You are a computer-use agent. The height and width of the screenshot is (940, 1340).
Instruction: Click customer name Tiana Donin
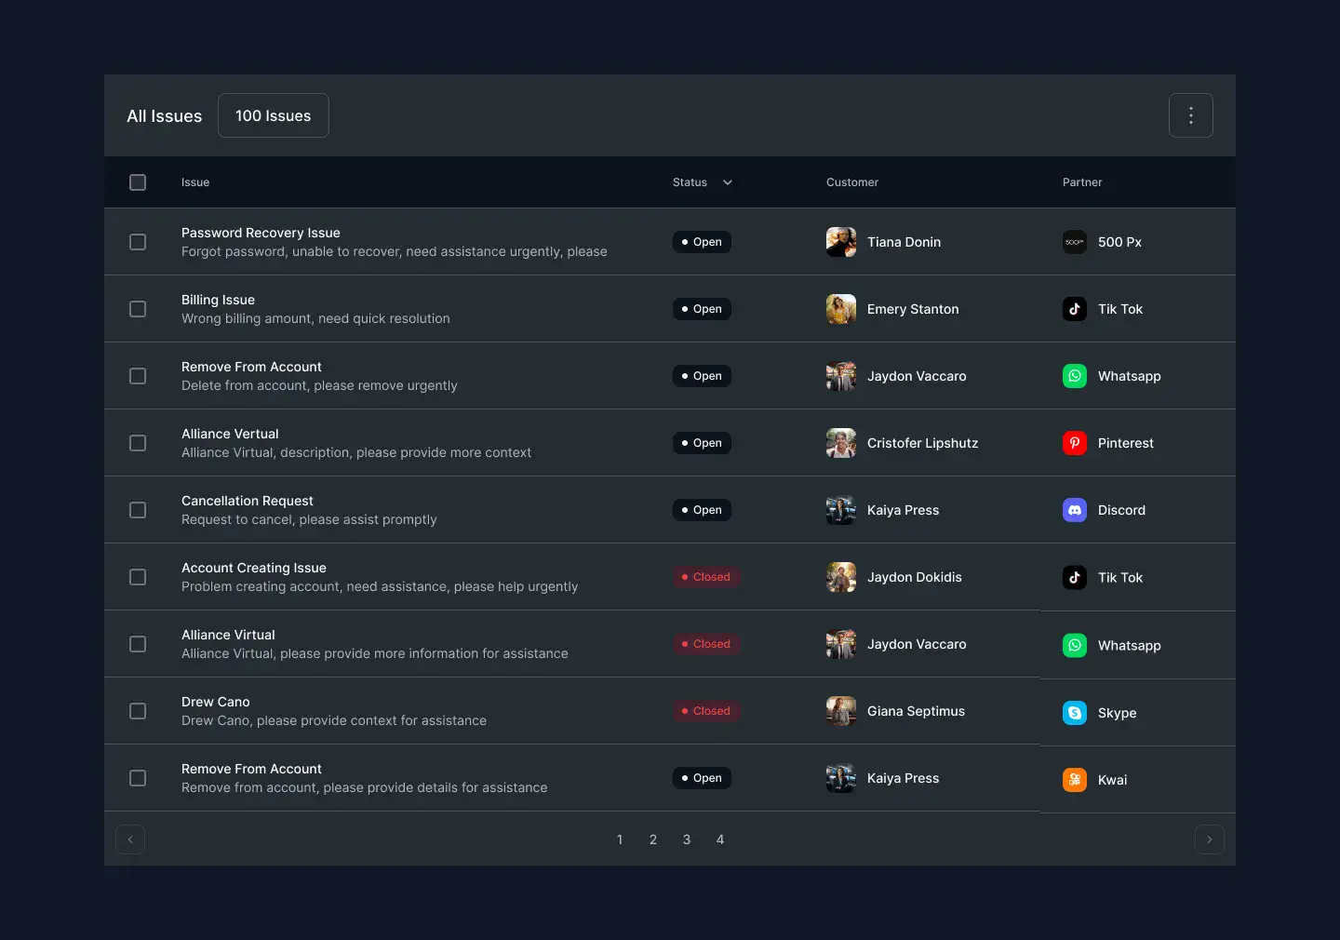pyautogui.click(x=904, y=242)
